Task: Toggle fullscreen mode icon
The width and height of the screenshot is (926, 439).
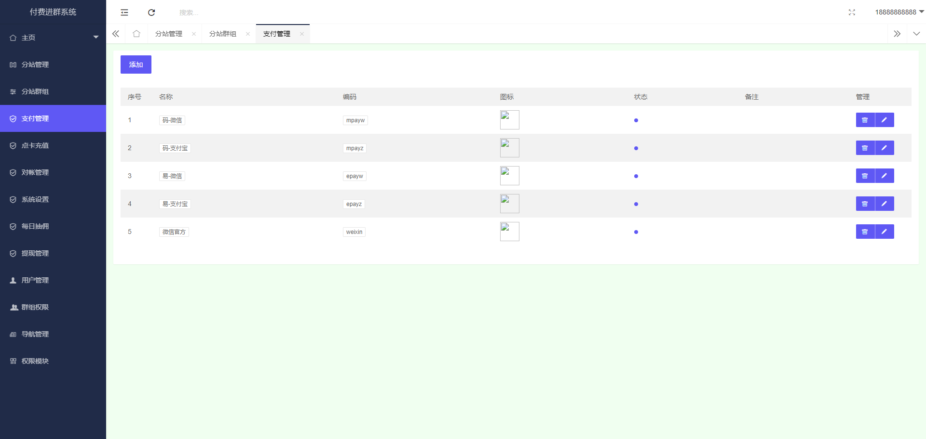Action: [852, 13]
